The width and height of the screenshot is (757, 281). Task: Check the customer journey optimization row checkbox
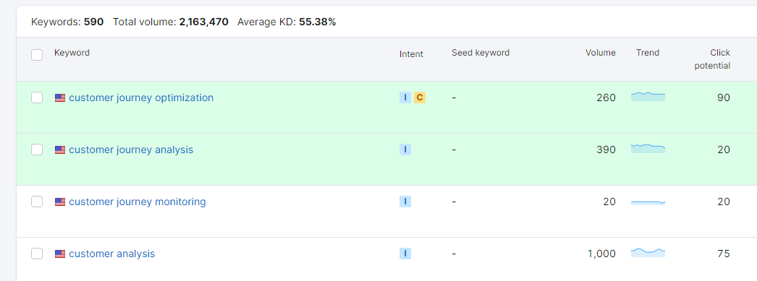(37, 98)
